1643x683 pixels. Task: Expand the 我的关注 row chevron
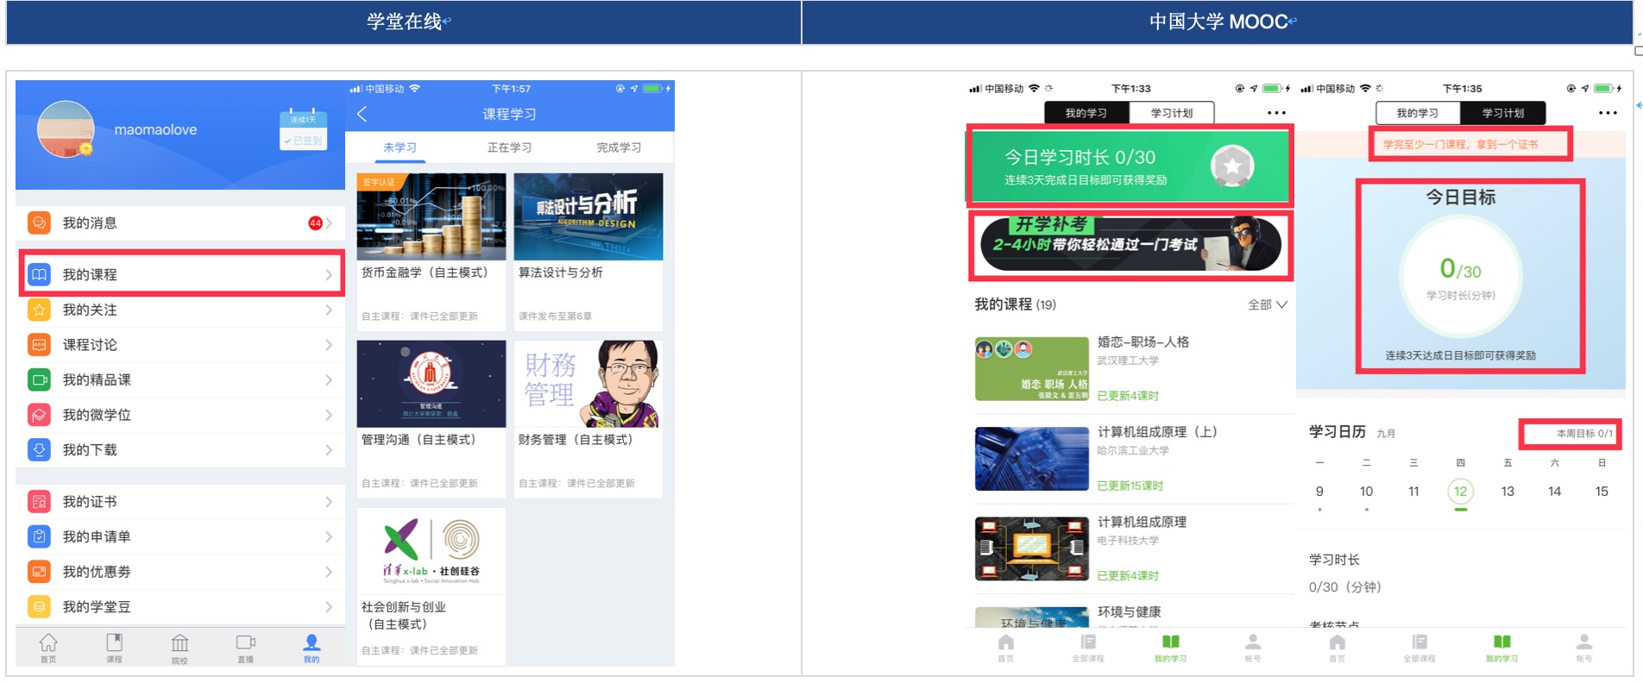click(329, 310)
